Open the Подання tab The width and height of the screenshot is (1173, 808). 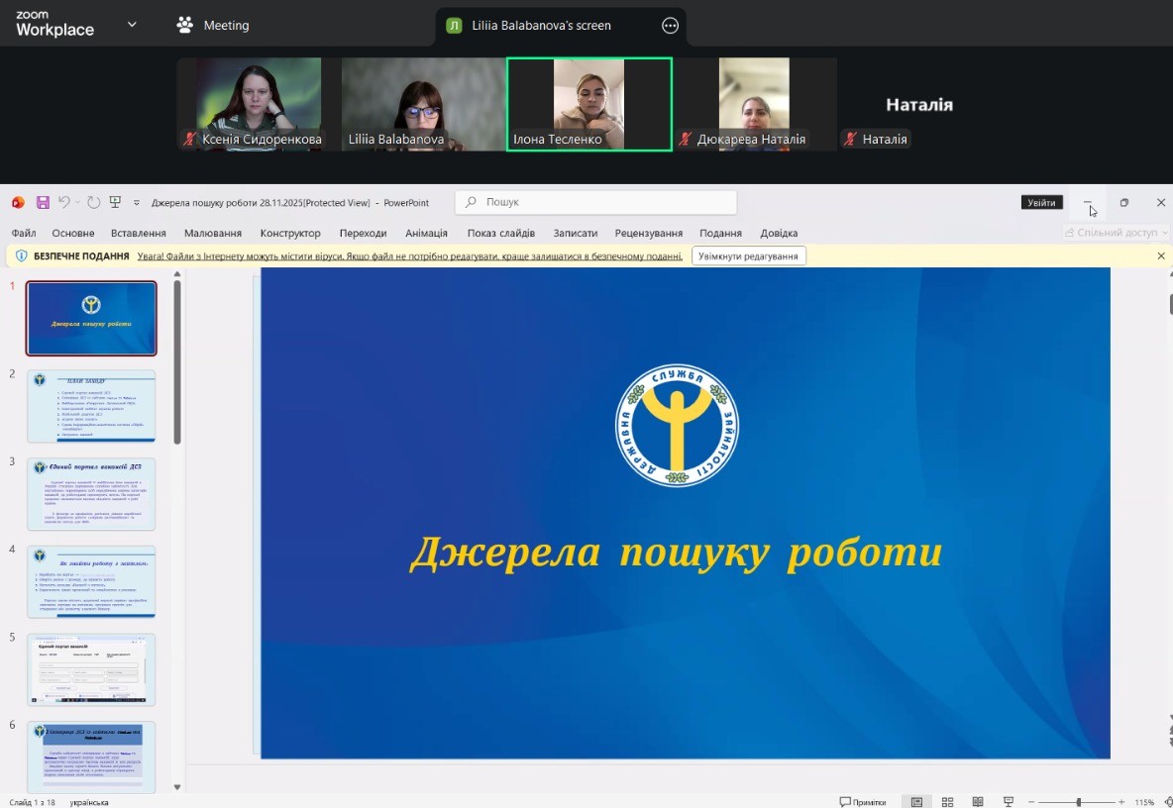(x=720, y=234)
